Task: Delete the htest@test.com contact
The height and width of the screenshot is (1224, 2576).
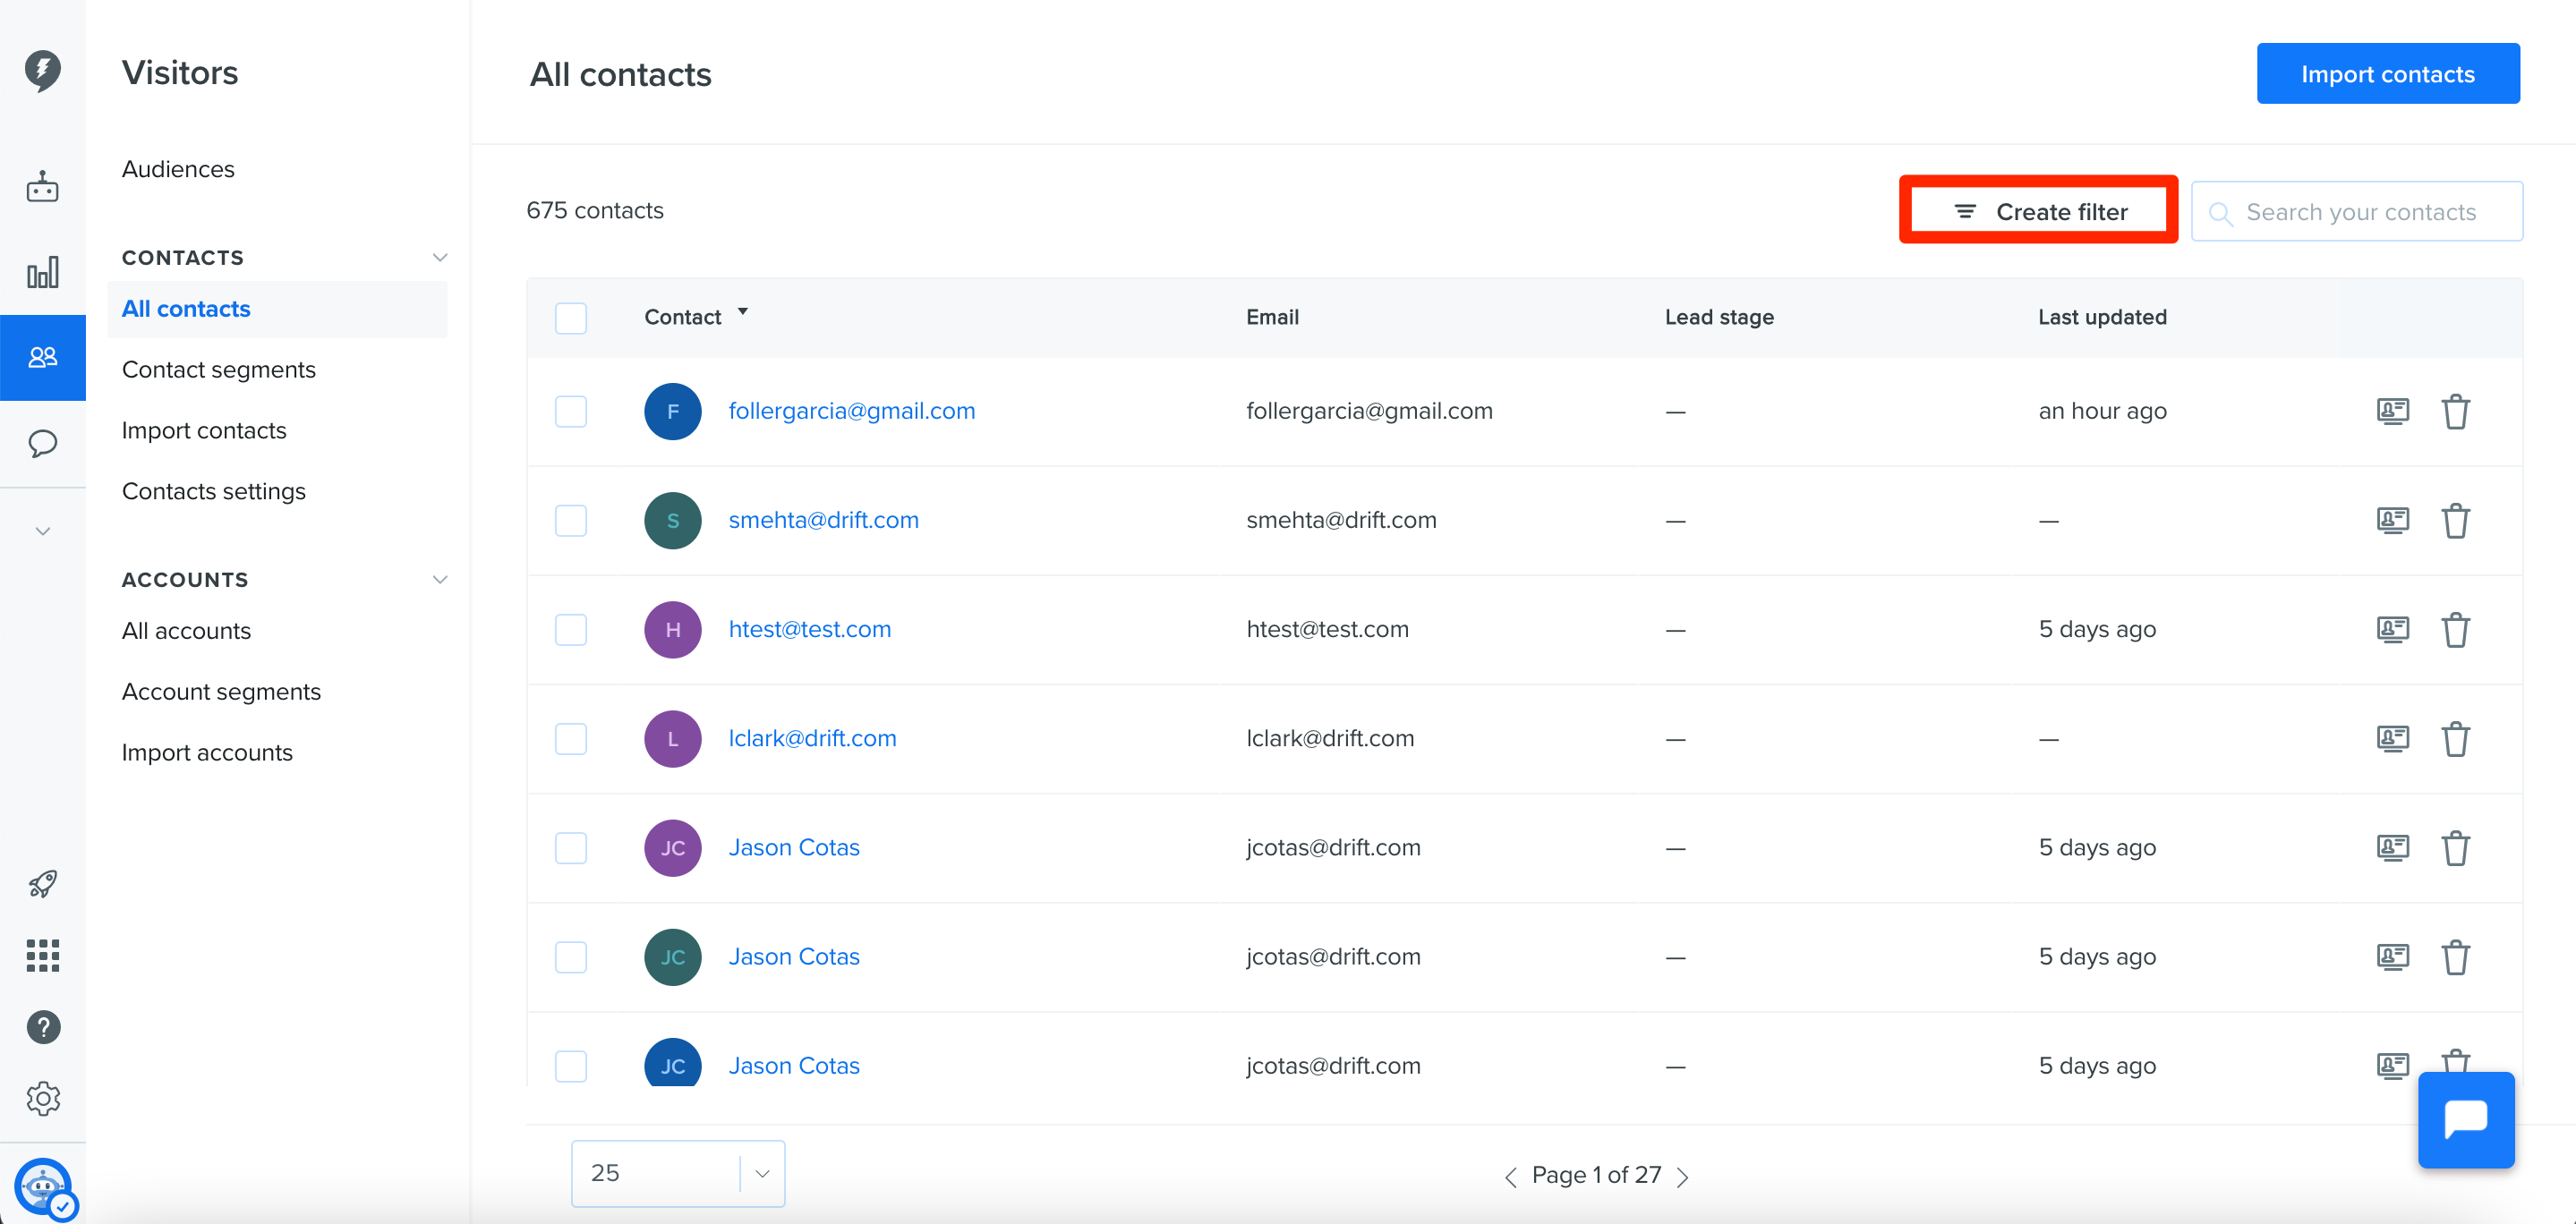Action: (x=2456, y=630)
